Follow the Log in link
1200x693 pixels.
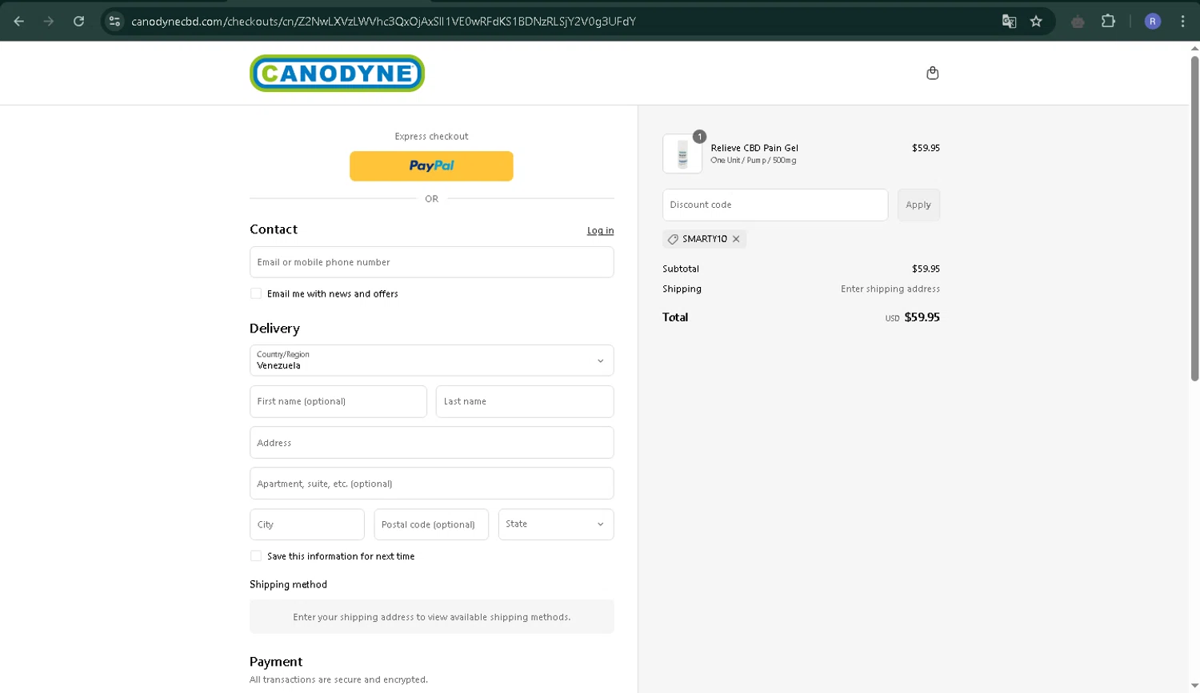tap(600, 230)
